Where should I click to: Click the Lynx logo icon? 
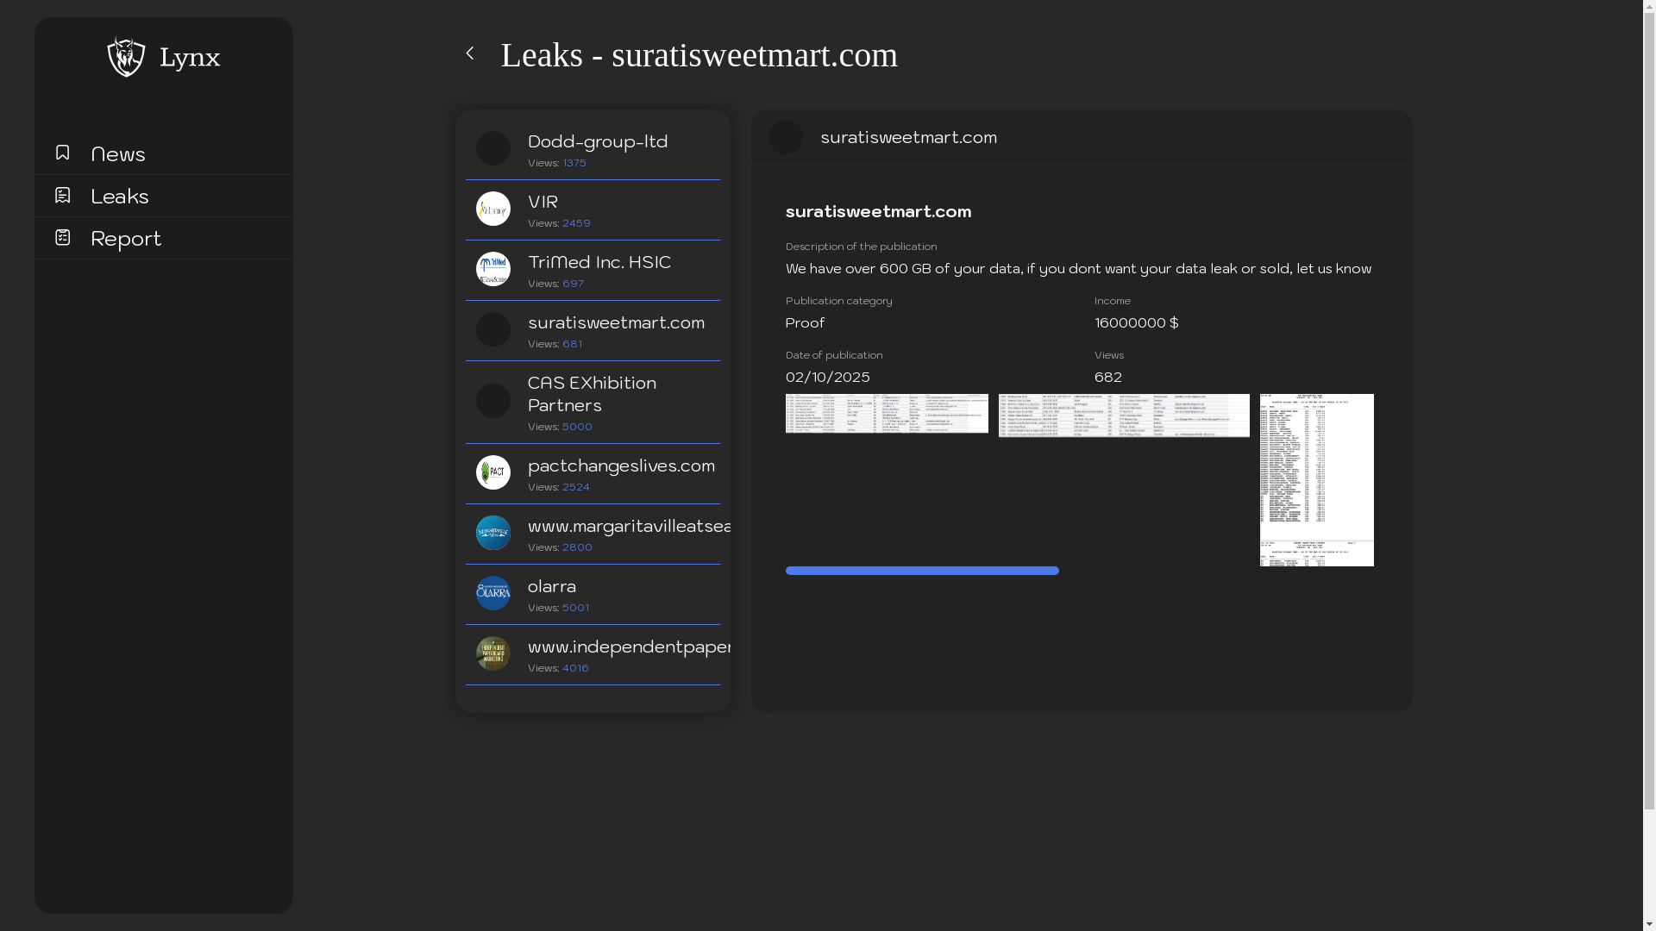pos(126,57)
